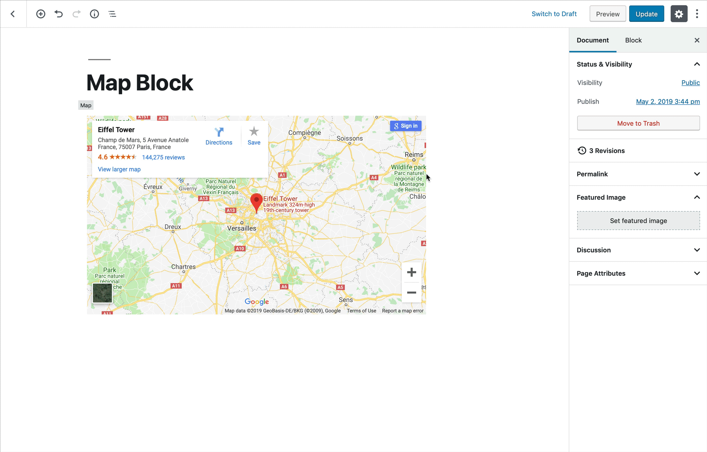Click the Directions icon on the map

pos(219,132)
